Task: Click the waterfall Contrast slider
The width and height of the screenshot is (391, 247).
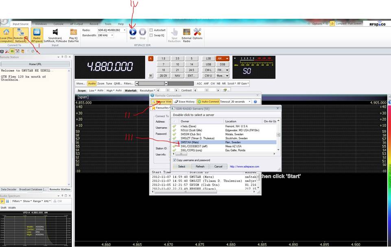Action: 207,90
